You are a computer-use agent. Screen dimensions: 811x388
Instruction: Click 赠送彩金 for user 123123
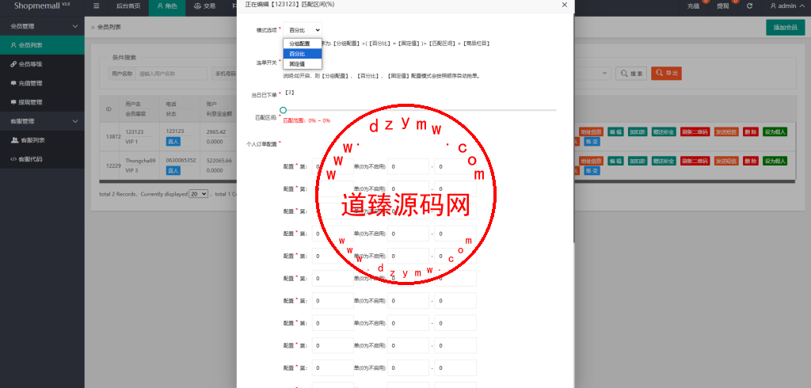(664, 132)
